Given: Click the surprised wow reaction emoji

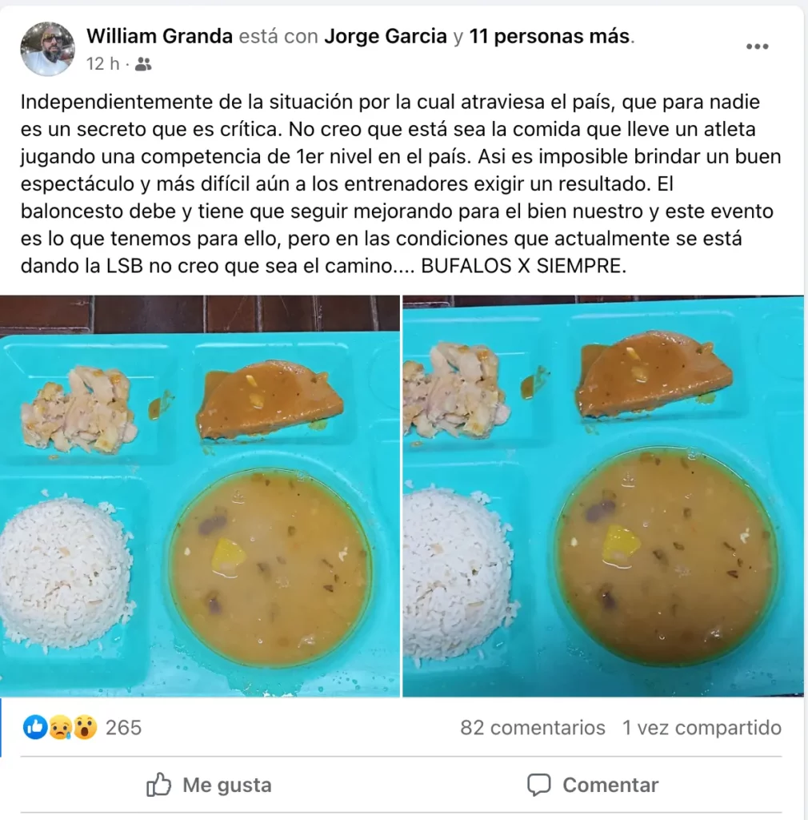Looking at the screenshot, I should [x=85, y=727].
